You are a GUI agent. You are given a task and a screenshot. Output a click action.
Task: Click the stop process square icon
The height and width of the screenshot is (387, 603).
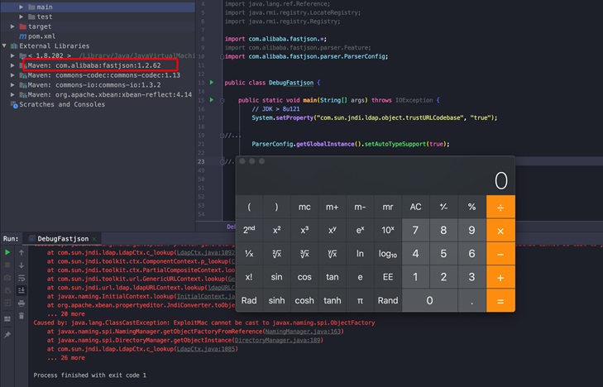click(x=7, y=265)
